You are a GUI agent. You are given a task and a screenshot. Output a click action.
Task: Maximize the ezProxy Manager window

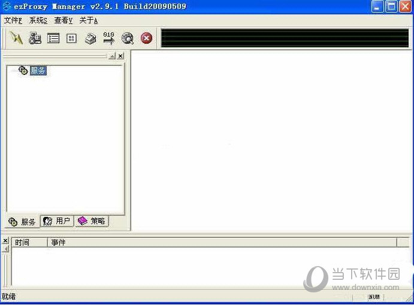[391, 7]
